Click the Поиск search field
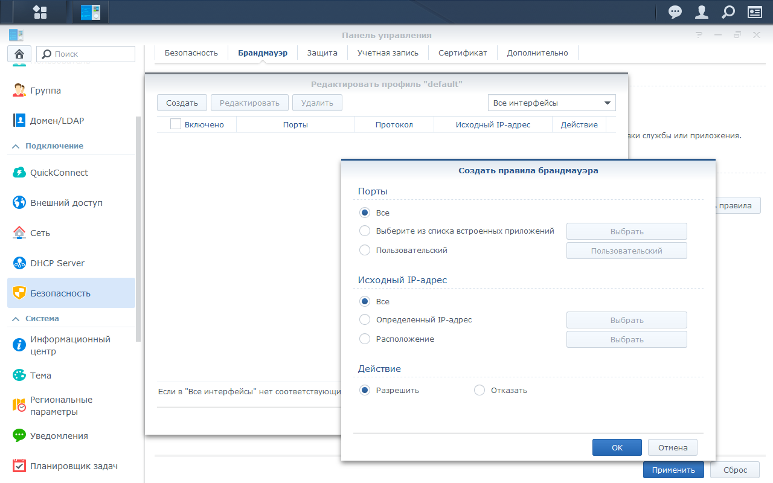The width and height of the screenshot is (773, 483). pos(86,54)
